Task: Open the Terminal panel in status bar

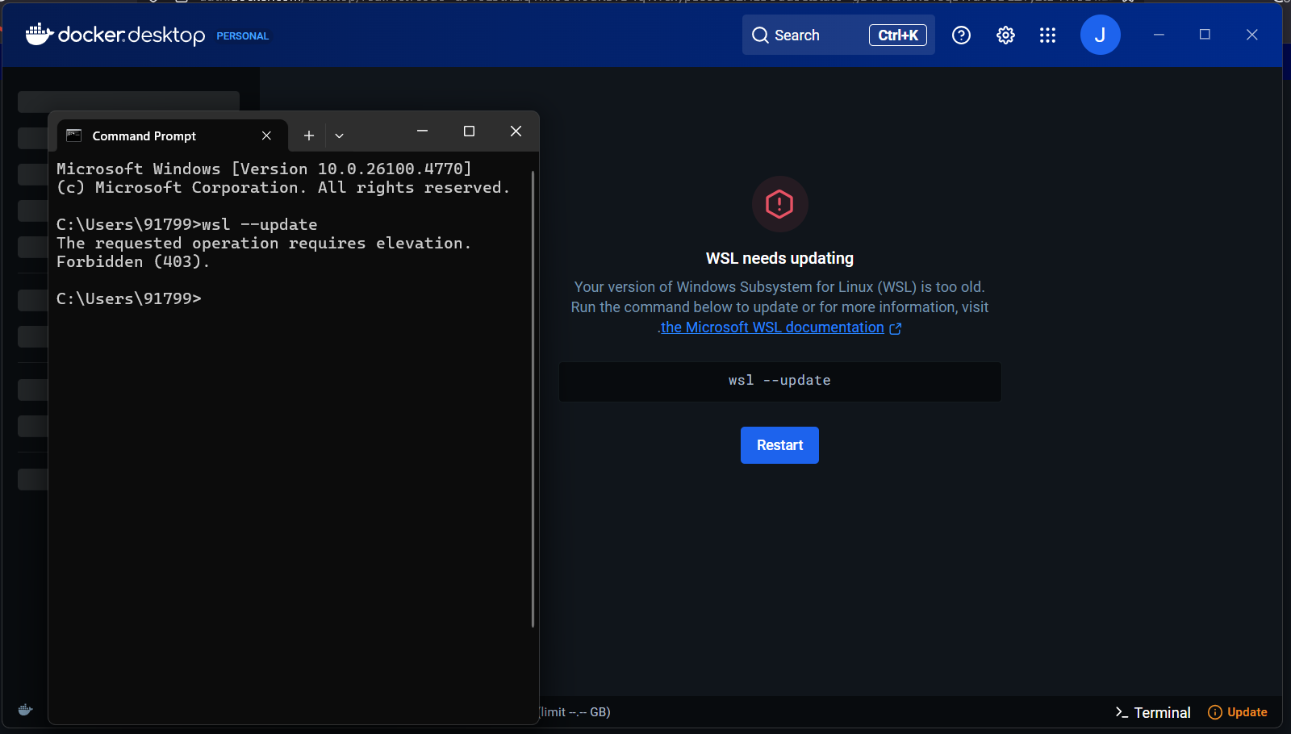Action: click(x=1152, y=712)
